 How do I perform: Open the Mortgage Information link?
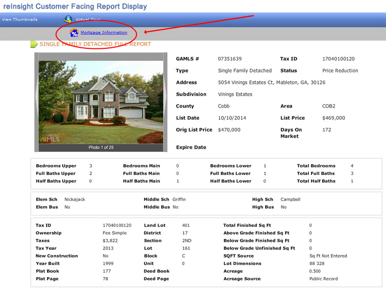pos(104,32)
